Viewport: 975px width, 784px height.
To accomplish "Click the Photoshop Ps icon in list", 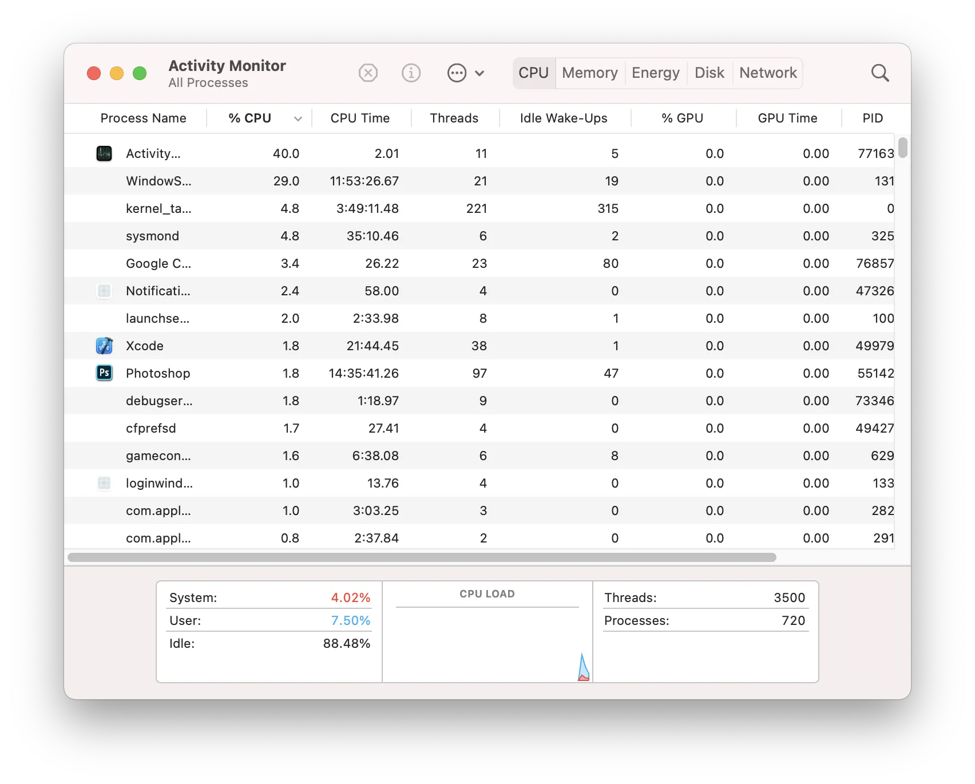I will pyautogui.click(x=104, y=373).
